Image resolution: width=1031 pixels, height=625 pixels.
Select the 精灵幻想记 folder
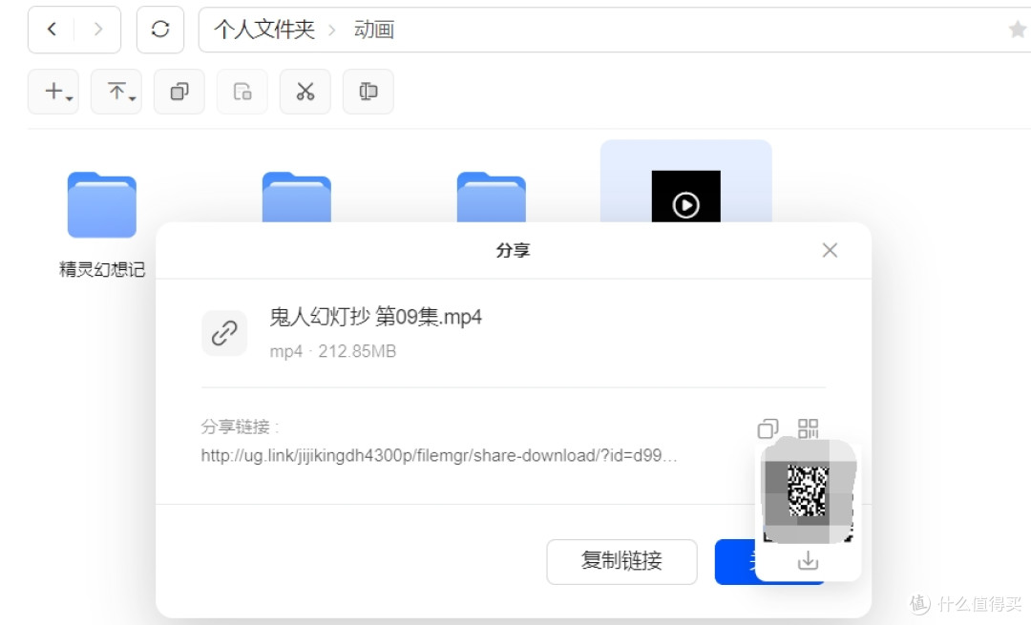click(x=102, y=205)
